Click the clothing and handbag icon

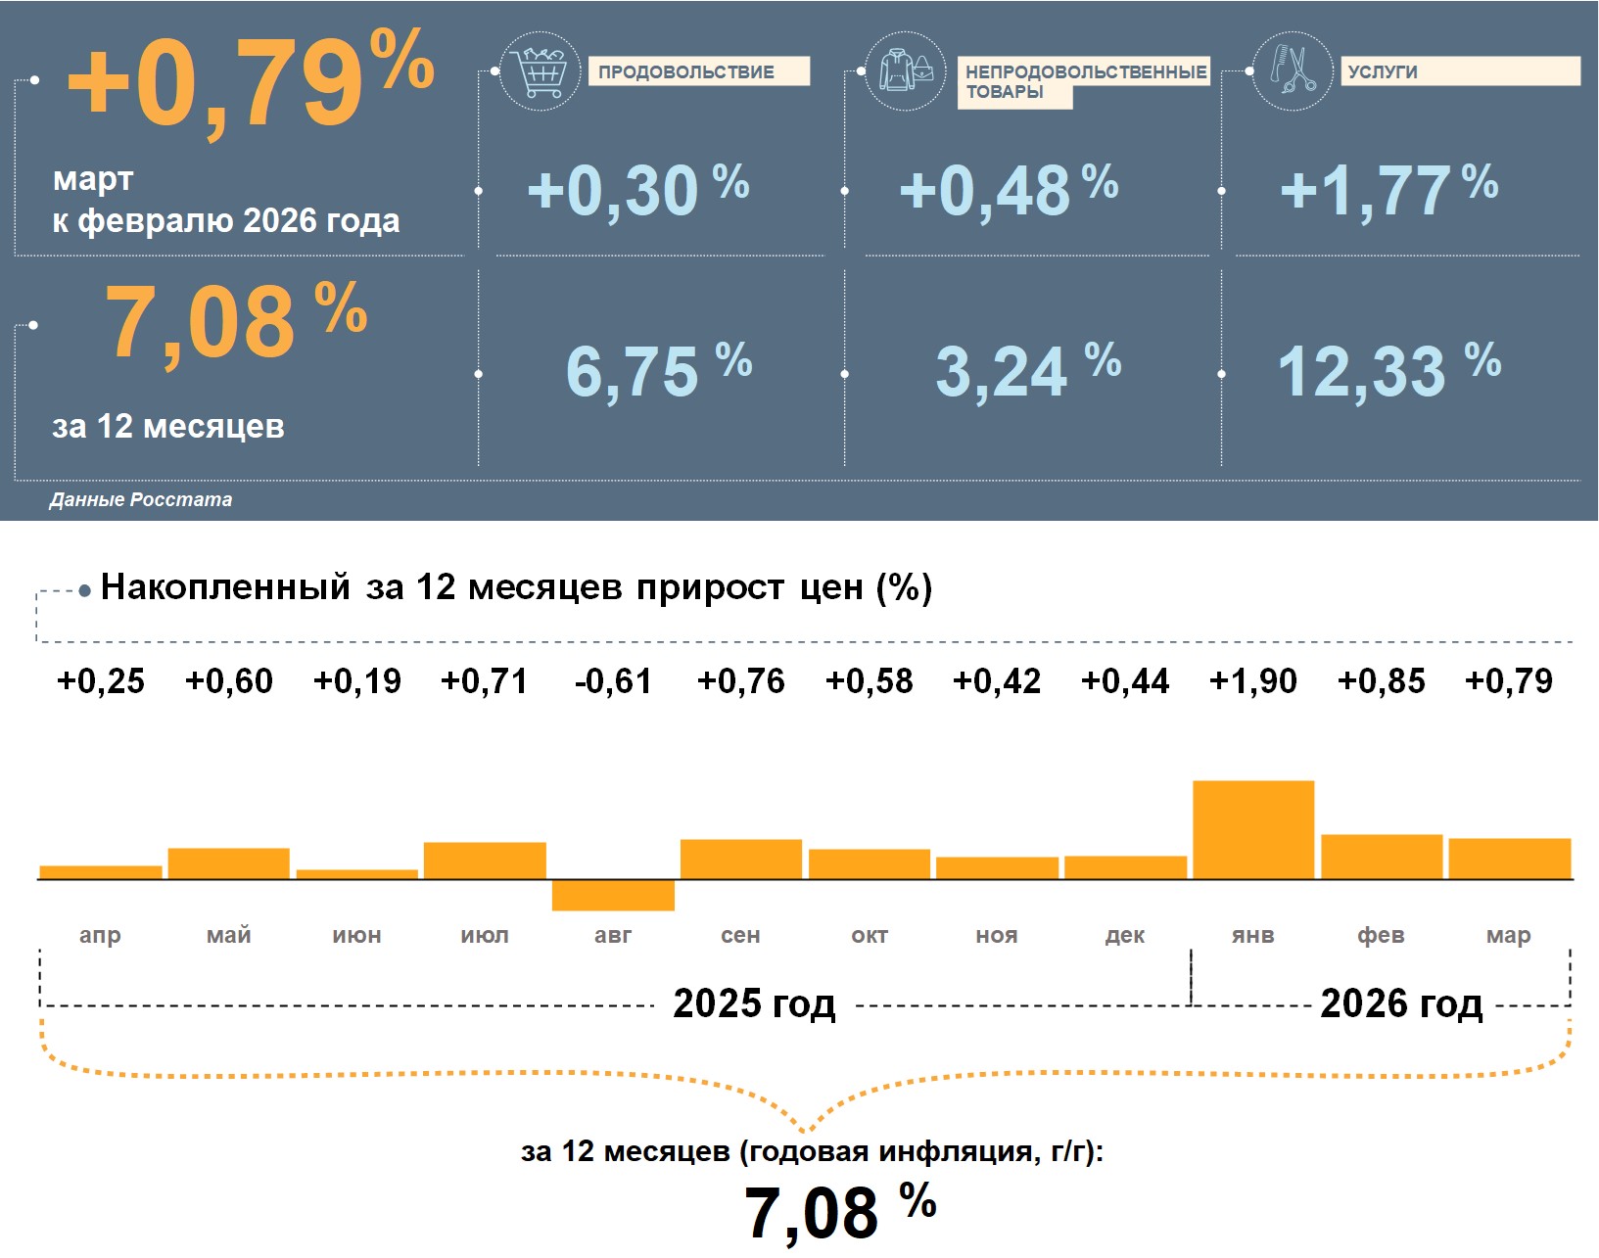point(906,70)
